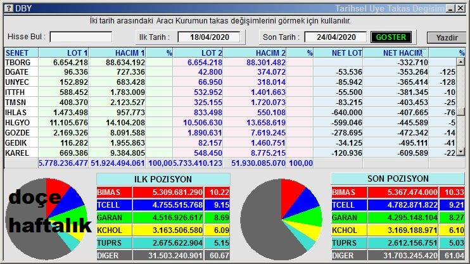Click the SON POZISYON header
Screen dimensions: 470x264
coord(398,179)
